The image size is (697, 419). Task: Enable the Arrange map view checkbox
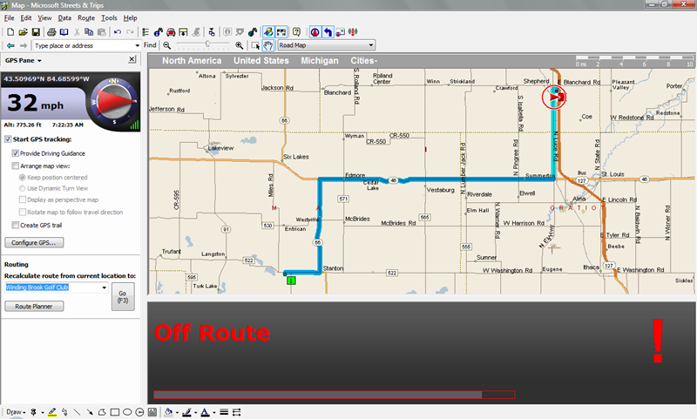tap(16, 166)
